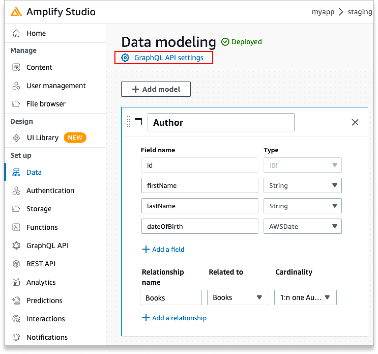Click the Functions lambda icon
Screen dimensions: 378x354
click(16, 227)
